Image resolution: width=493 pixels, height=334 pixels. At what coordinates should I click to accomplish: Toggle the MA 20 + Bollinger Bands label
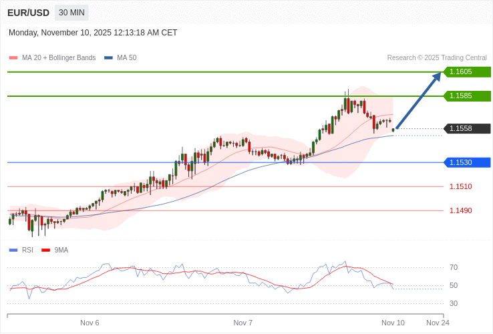pyautogui.click(x=59, y=58)
